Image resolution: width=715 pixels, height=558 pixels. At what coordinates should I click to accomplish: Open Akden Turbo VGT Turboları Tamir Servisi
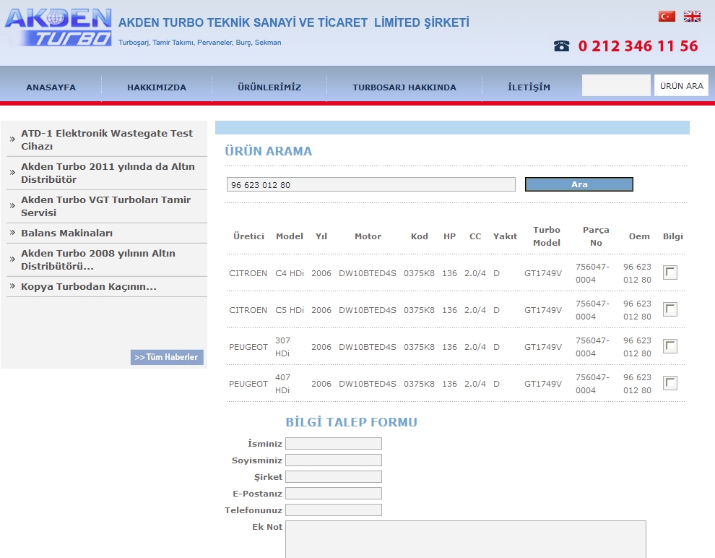tap(105, 206)
